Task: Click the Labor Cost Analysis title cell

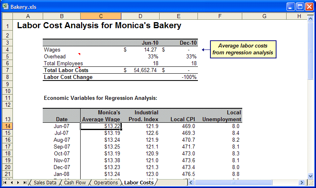Action: coord(99,26)
